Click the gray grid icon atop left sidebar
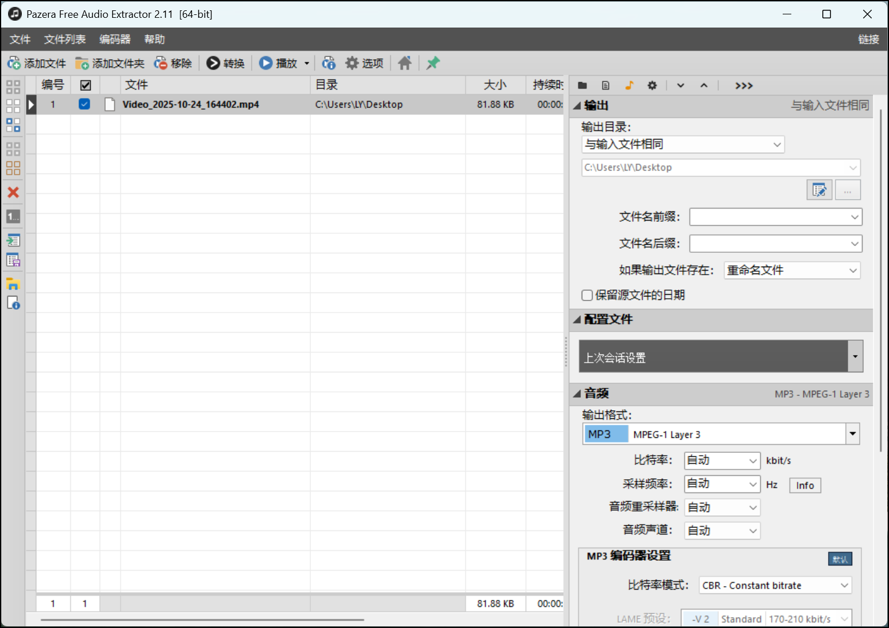This screenshot has width=889, height=628. 13,87
